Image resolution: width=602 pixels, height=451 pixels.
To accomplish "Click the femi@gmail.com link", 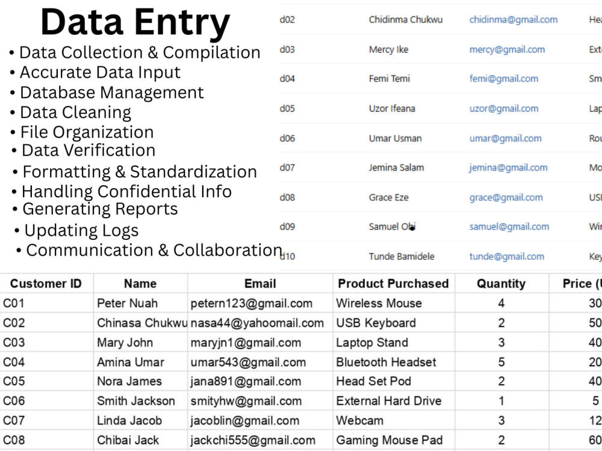I will (504, 79).
